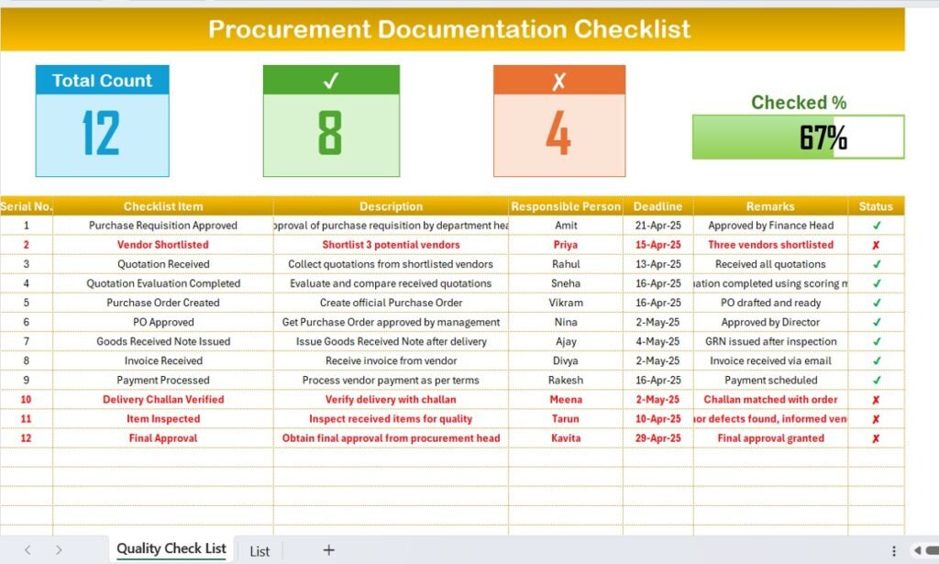Click the 15-Apr-25 deadline cell for Priya
The image size is (939, 564).
tap(658, 244)
